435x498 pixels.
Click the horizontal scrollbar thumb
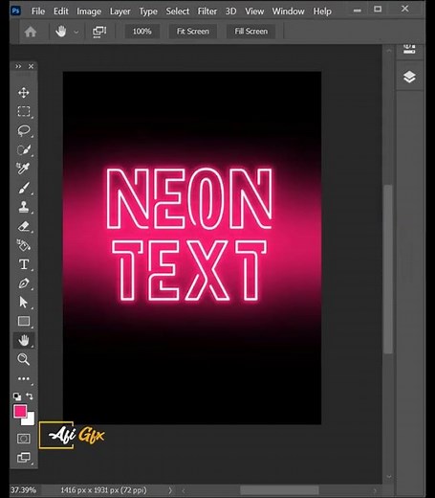[x=279, y=490]
